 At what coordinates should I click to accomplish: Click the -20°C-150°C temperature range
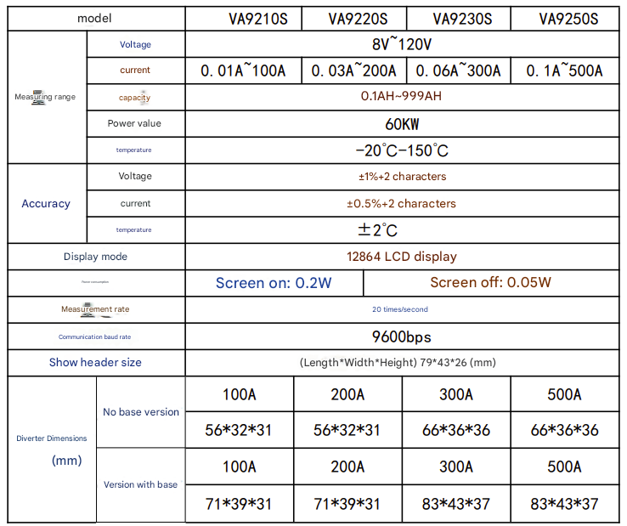click(402, 150)
